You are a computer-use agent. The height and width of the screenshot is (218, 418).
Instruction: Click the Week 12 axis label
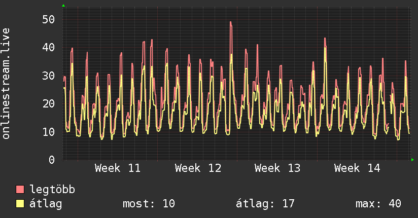coord(198,168)
